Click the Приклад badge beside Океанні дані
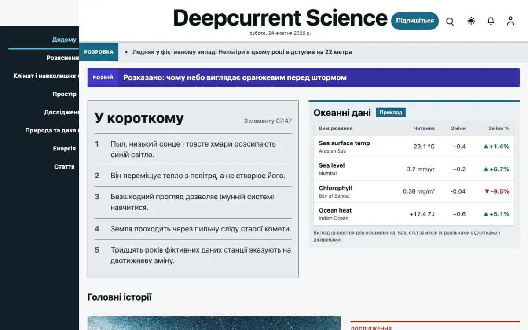528x330 pixels. coord(391,113)
